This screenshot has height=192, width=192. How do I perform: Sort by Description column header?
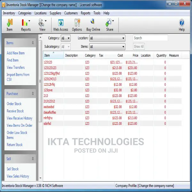coord(74,55)
